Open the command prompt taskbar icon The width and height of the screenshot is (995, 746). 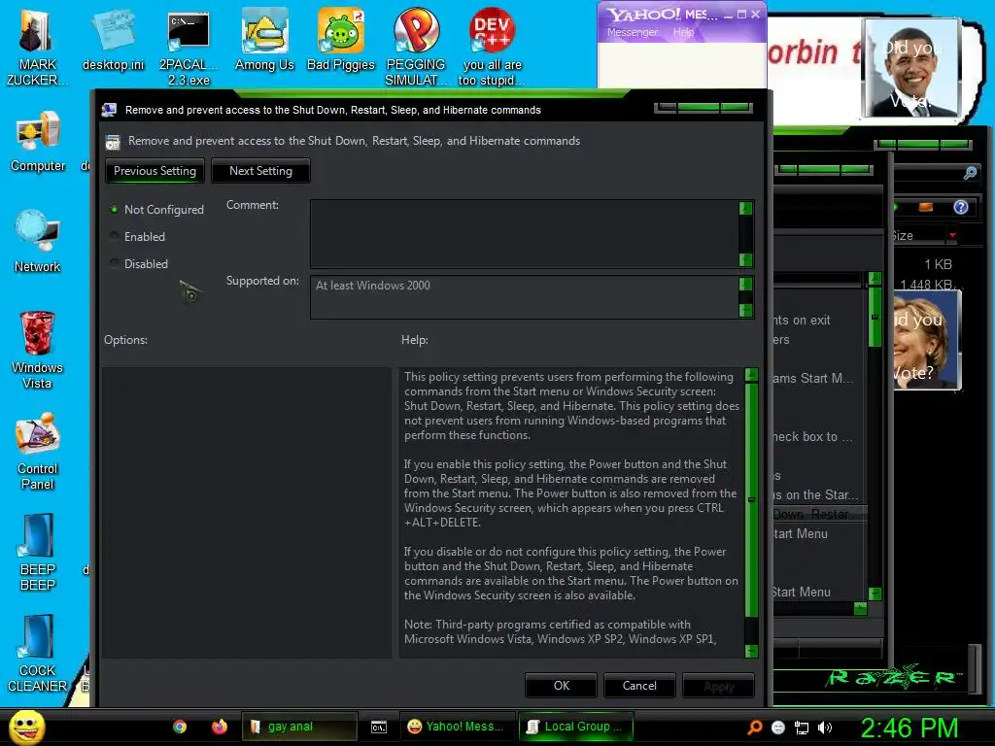379,727
